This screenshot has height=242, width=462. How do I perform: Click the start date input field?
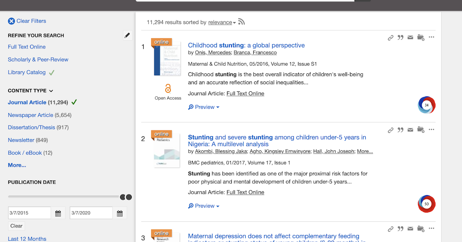(29, 213)
